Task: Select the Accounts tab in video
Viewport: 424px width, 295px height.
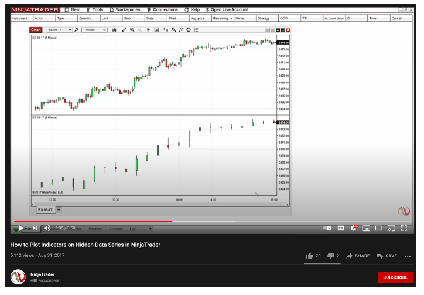Action: (x=116, y=229)
